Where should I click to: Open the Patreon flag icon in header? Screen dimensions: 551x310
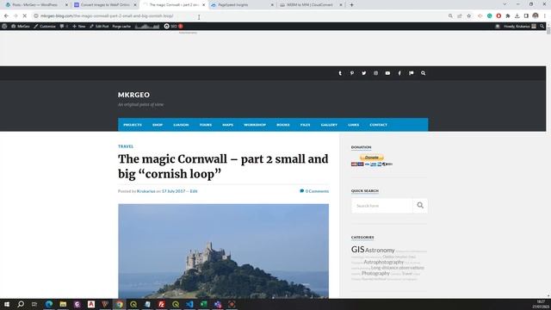coord(412,73)
